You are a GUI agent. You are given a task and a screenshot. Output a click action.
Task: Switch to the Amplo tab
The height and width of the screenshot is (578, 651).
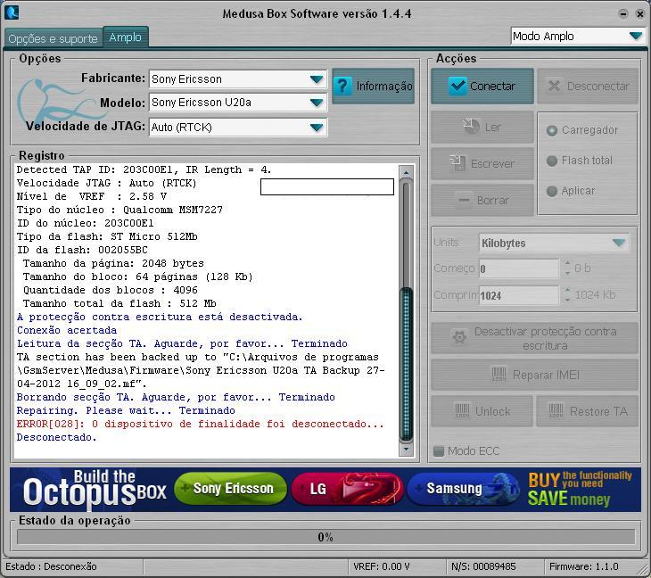pos(126,37)
